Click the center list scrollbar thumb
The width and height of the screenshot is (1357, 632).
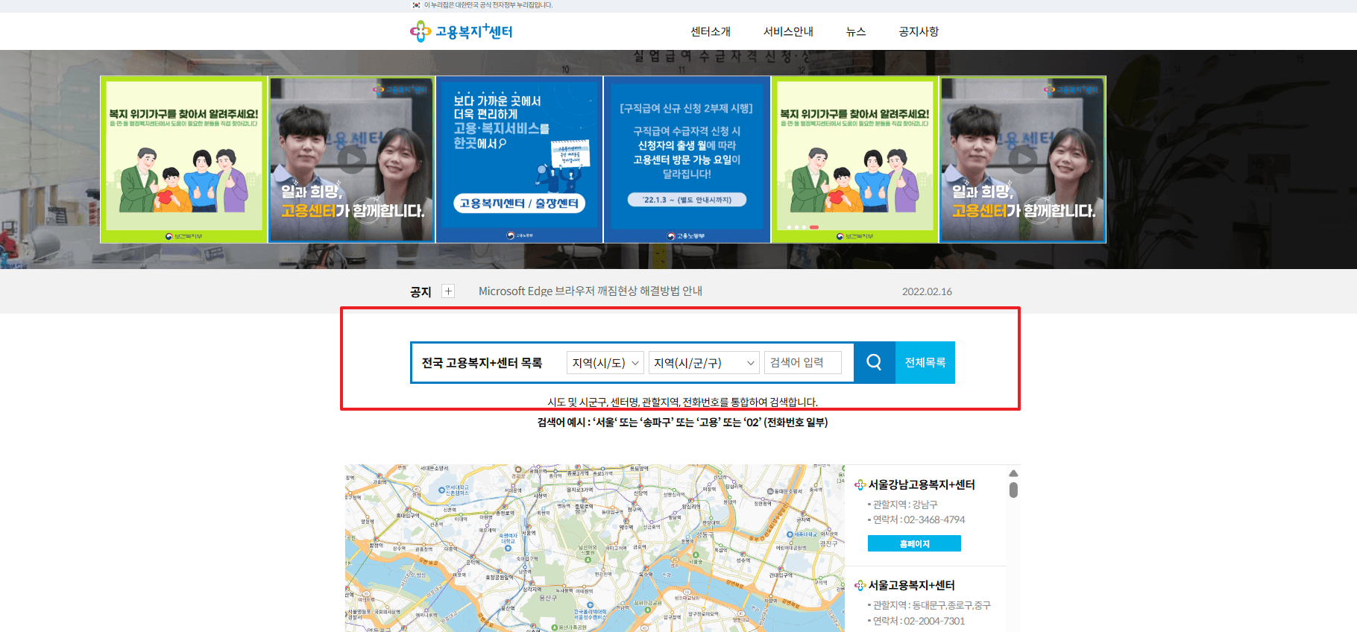1013,490
